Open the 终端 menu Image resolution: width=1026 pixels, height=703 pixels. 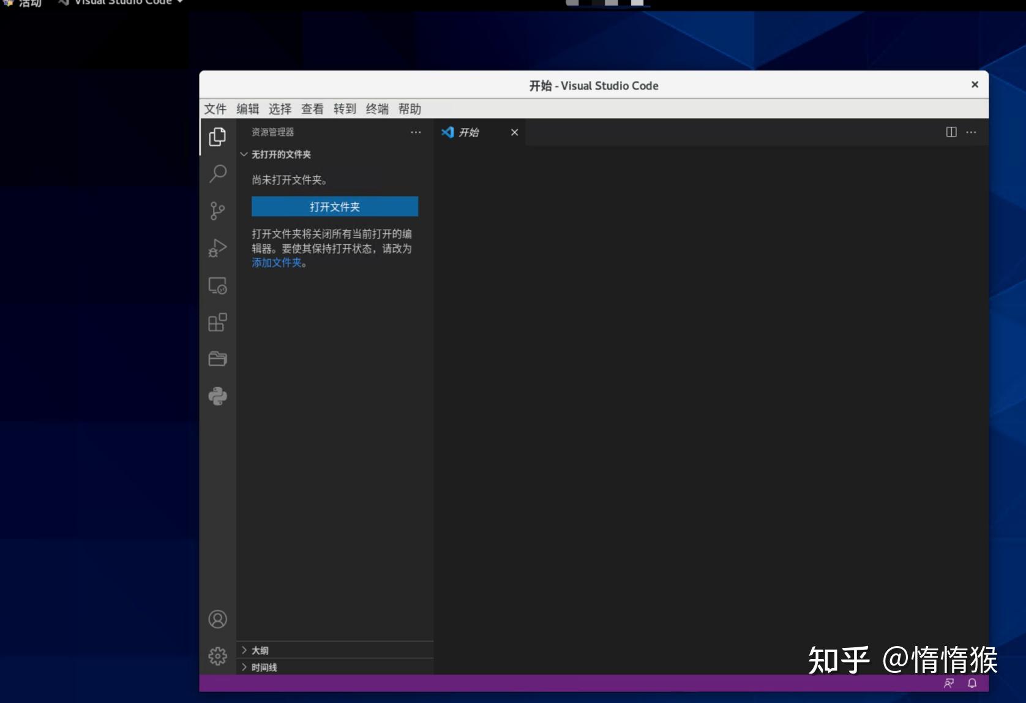tap(376, 108)
